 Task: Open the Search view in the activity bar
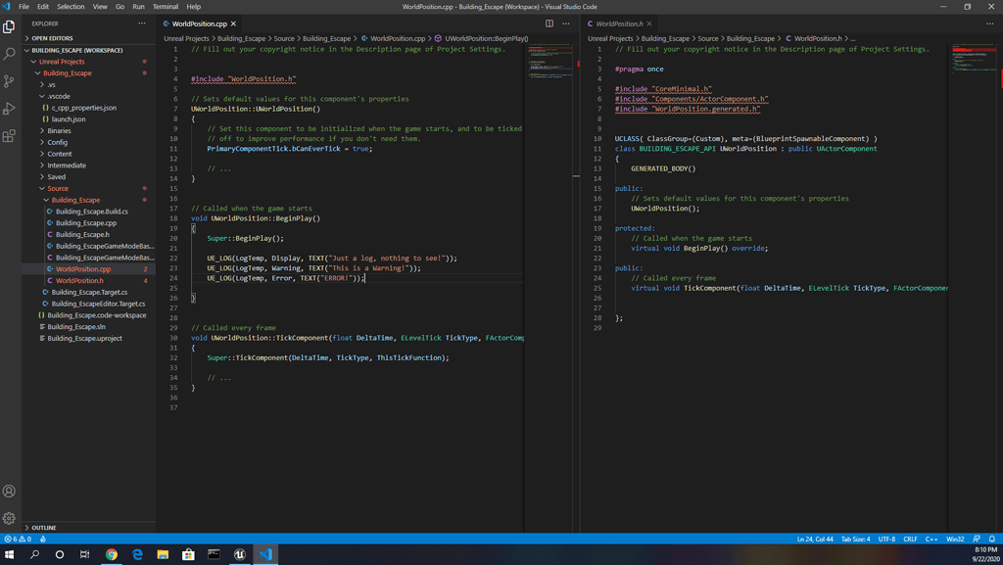click(x=10, y=57)
